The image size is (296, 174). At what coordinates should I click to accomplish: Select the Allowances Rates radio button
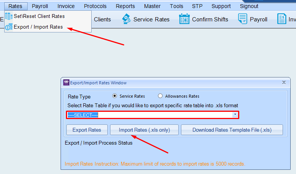160,96
